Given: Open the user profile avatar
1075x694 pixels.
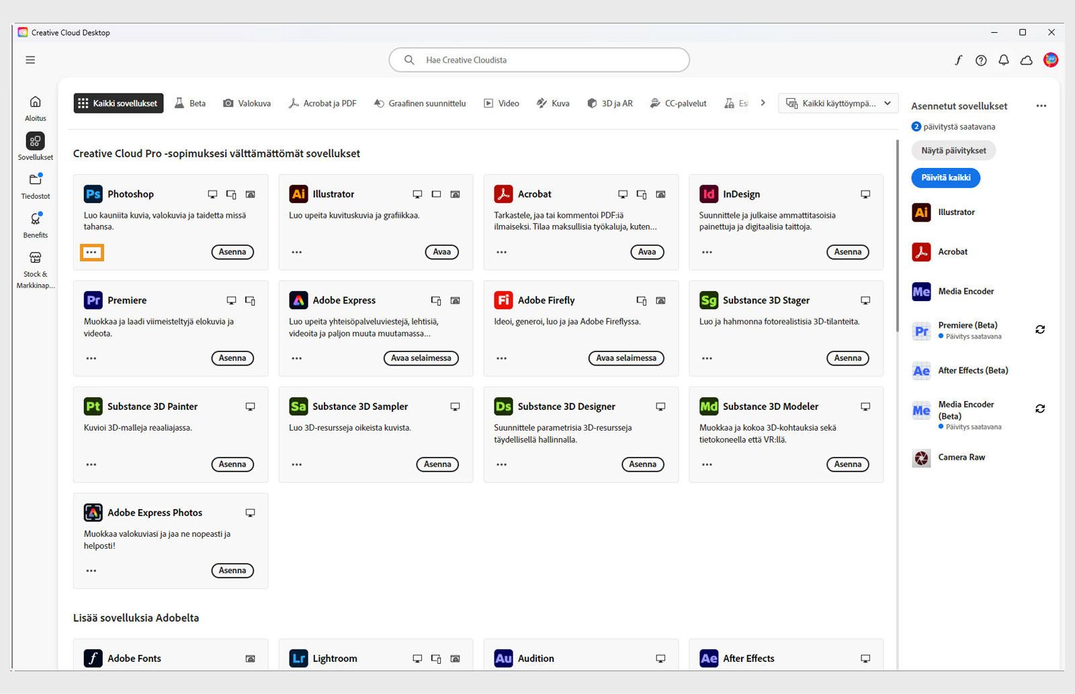Looking at the screenshot, I should pyautogui.click(x=1051, y=60).
